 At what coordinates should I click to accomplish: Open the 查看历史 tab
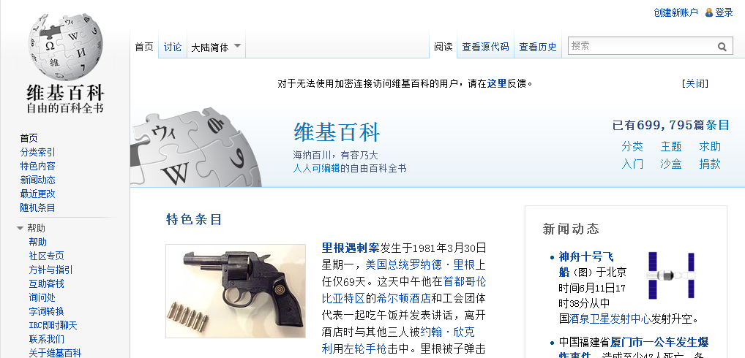pos(537,47)
